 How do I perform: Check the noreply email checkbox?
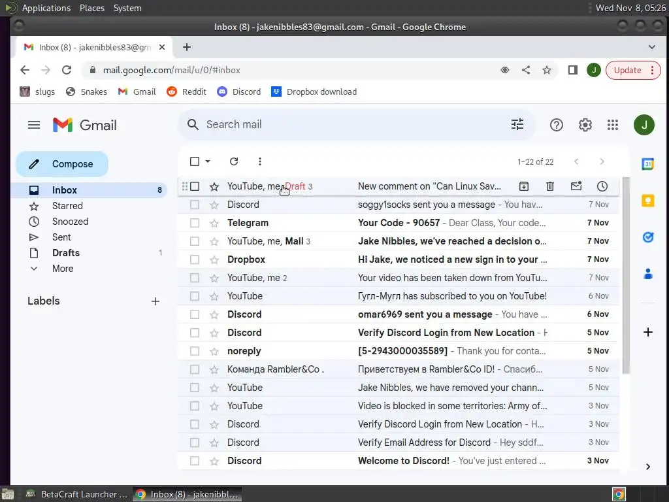pos(195,351)
